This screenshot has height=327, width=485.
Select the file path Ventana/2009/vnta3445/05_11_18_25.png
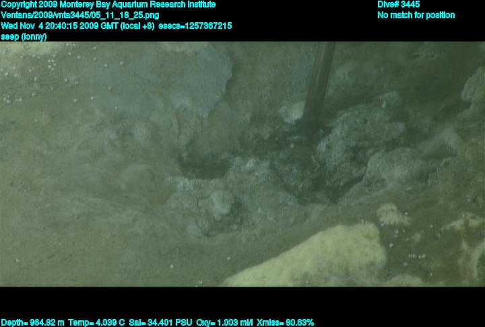pyautogui.click(x=80, y=15)
